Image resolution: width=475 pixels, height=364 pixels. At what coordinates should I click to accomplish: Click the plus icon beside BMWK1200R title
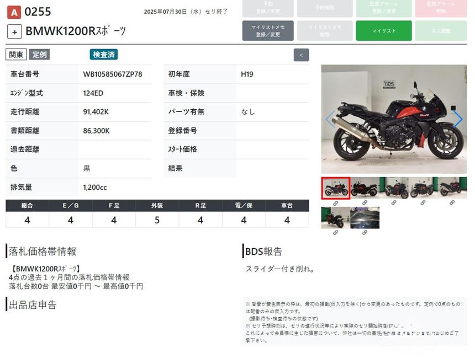coord(14,31)
